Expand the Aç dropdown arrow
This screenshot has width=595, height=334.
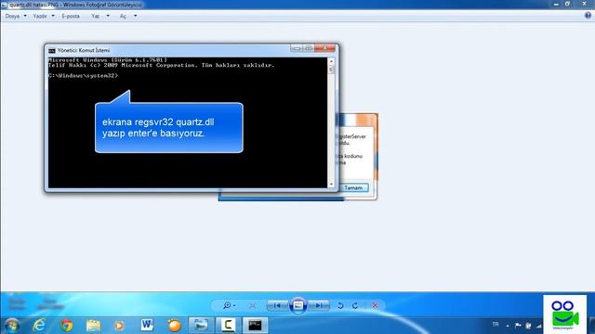(x=136, y=16)
